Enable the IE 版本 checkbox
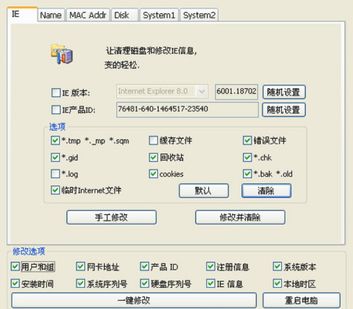The height and width of the screenshot is (309, 353). (x=56, y=92)
